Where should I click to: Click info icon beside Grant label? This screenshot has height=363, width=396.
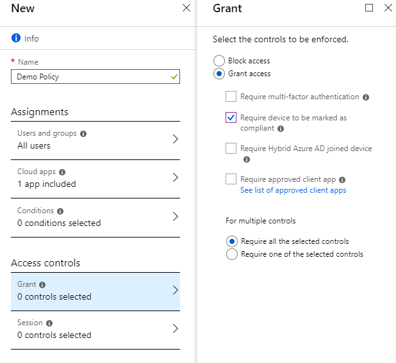42,285
